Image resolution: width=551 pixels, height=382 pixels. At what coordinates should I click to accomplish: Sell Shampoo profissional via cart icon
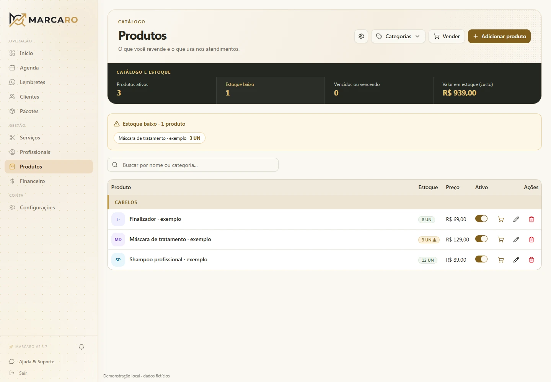coord(501,260)
